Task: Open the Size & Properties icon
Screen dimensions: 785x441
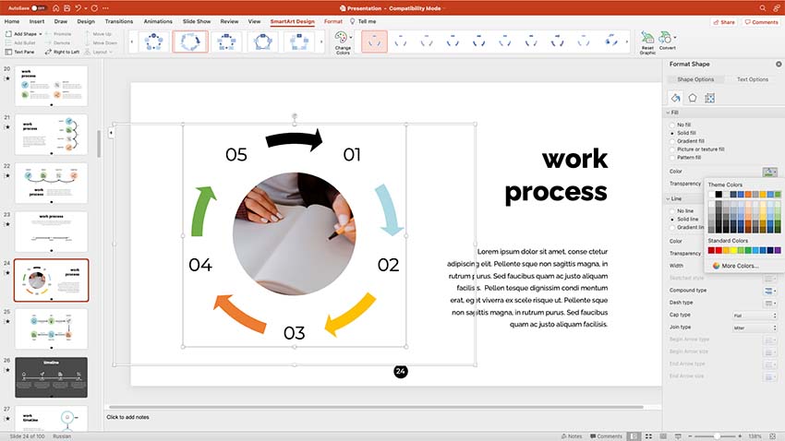Action: click(x=709, y=97)
